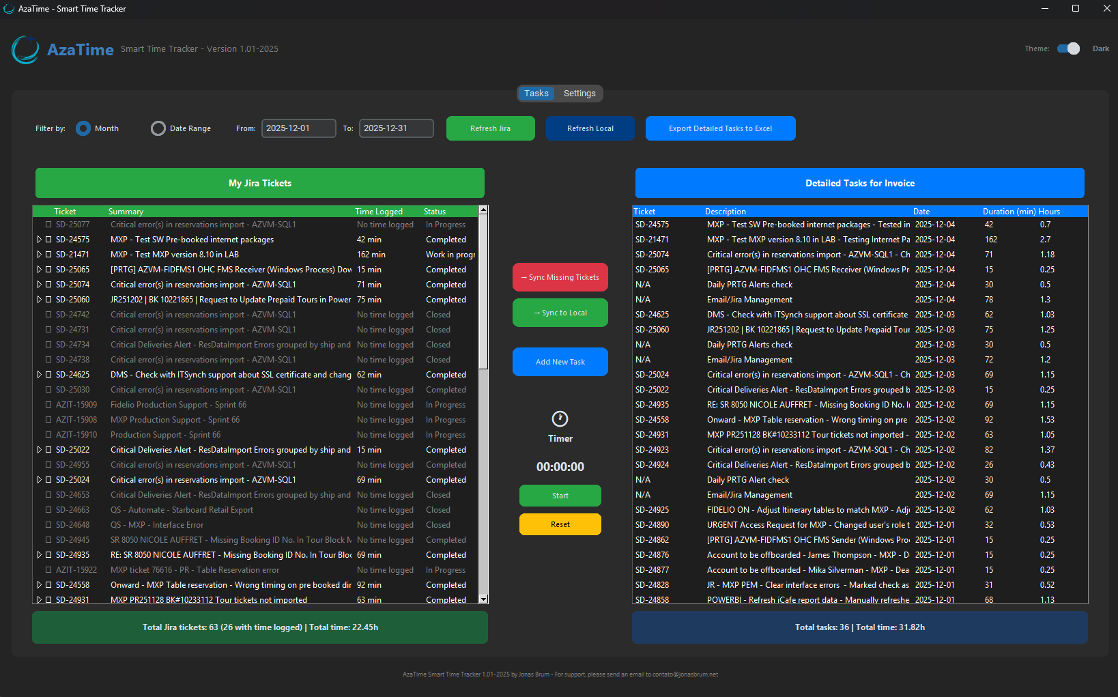Export Detailed Tasks to Excel
The width and height of the screenshot is (1118, 697).
720,128
